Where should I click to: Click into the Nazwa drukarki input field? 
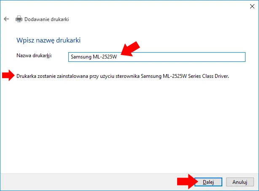point(157,57)
